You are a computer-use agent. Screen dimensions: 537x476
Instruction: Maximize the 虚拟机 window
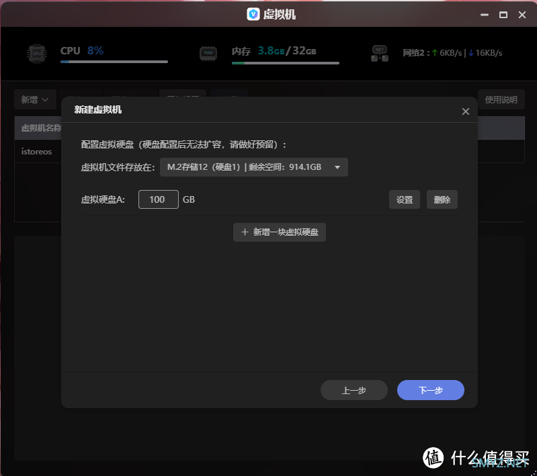(503, 15)
